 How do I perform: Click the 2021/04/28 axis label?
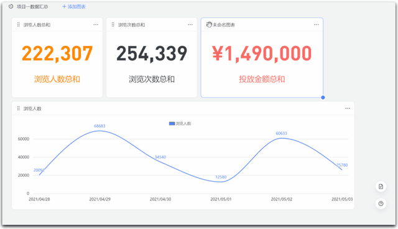coord(39,199)
